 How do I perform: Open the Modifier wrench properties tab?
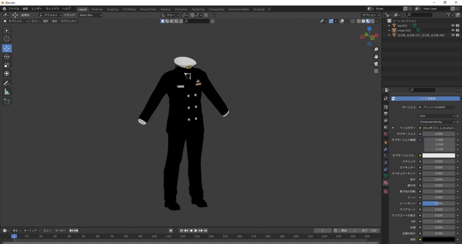click(x=386, y=149)
